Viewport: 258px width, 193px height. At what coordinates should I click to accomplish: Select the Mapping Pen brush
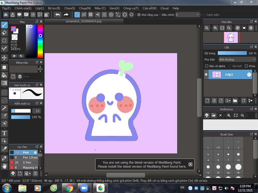pyautogui.click(x=24, y=167)
